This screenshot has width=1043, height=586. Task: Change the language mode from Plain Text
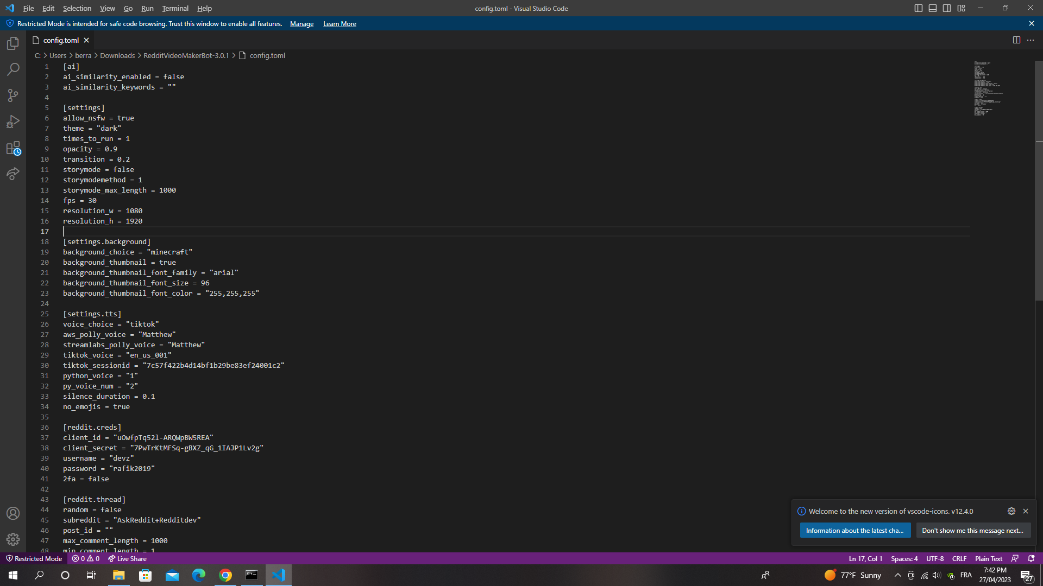point(988,558)
